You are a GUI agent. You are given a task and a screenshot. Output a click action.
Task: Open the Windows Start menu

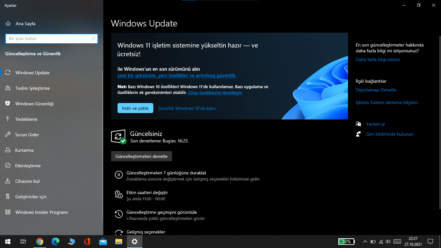pyautogui.click(x=7, y=242)
